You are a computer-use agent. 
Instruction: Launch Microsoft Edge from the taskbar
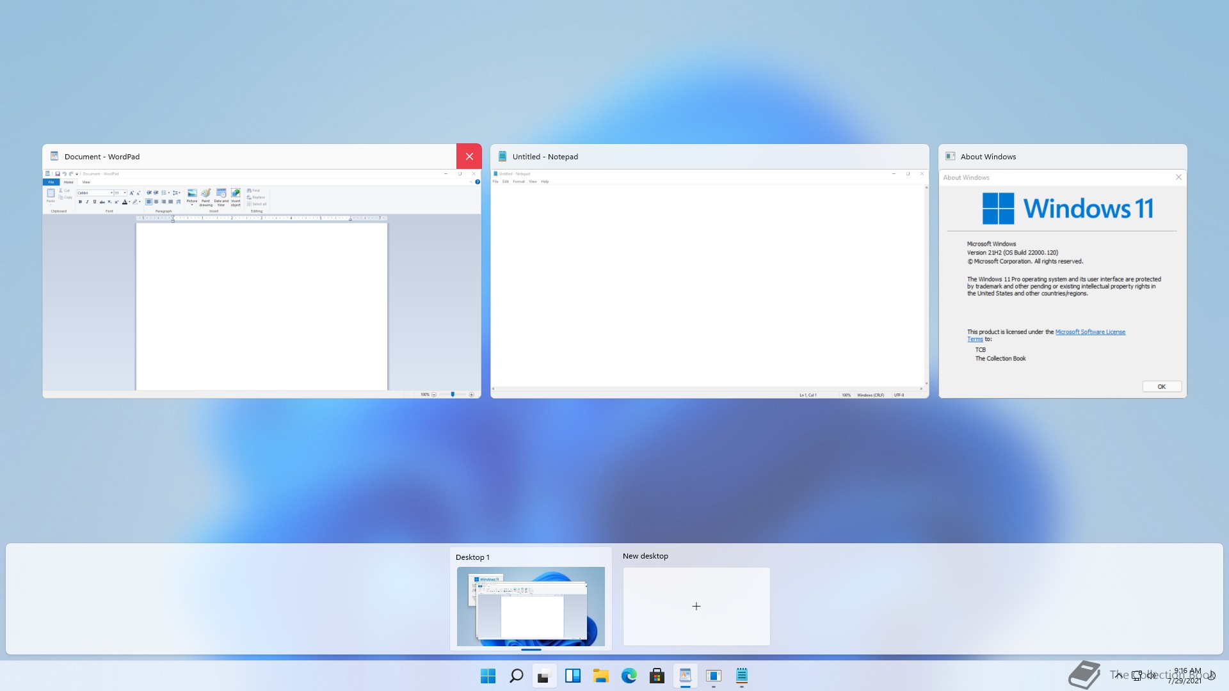coord(629,676)
